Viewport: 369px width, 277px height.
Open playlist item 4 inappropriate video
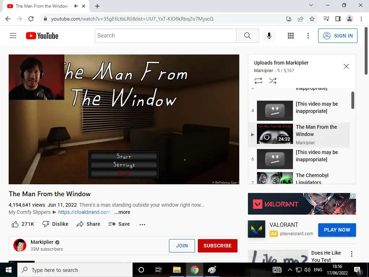[x=299, y=110]
